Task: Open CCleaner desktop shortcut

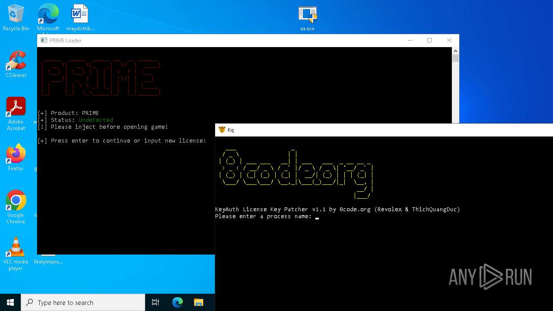Action: pyautogui.click(x=16, y=64)
